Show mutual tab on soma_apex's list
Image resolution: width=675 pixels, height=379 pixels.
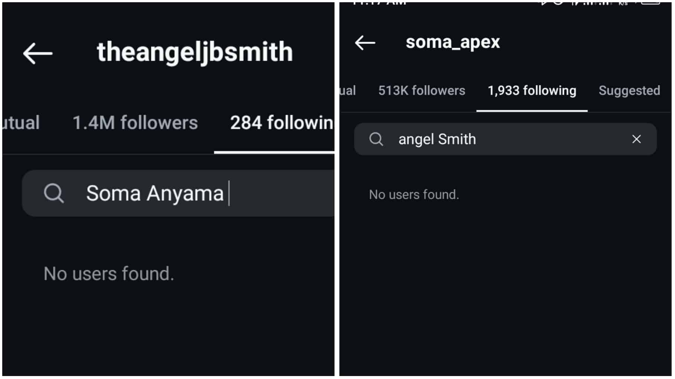(348, 91)
